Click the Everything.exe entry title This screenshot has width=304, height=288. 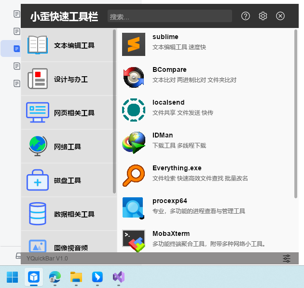[177, 168]
